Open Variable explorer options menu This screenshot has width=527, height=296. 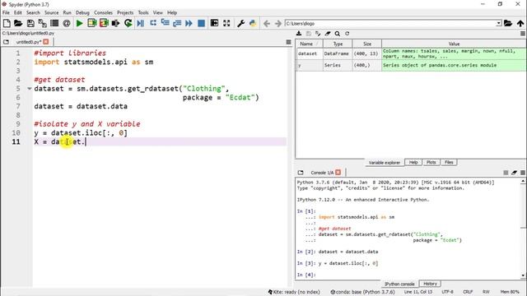[x=523, y=34]
